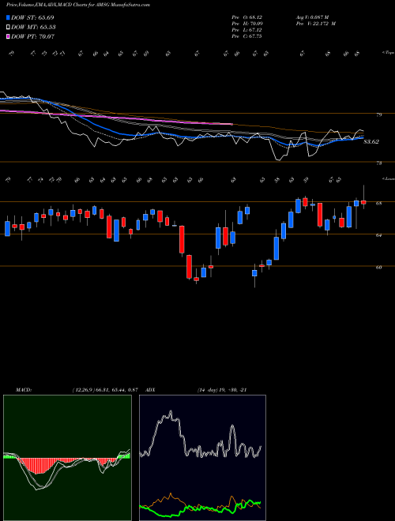The image size is (395, 521).
Task: Select the 'DOW ST: 65.69' legend label
Action: 32,17
